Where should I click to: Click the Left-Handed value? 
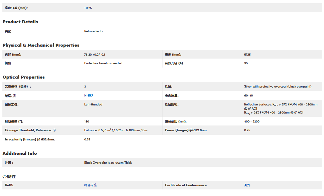click(x=93, y=105)
